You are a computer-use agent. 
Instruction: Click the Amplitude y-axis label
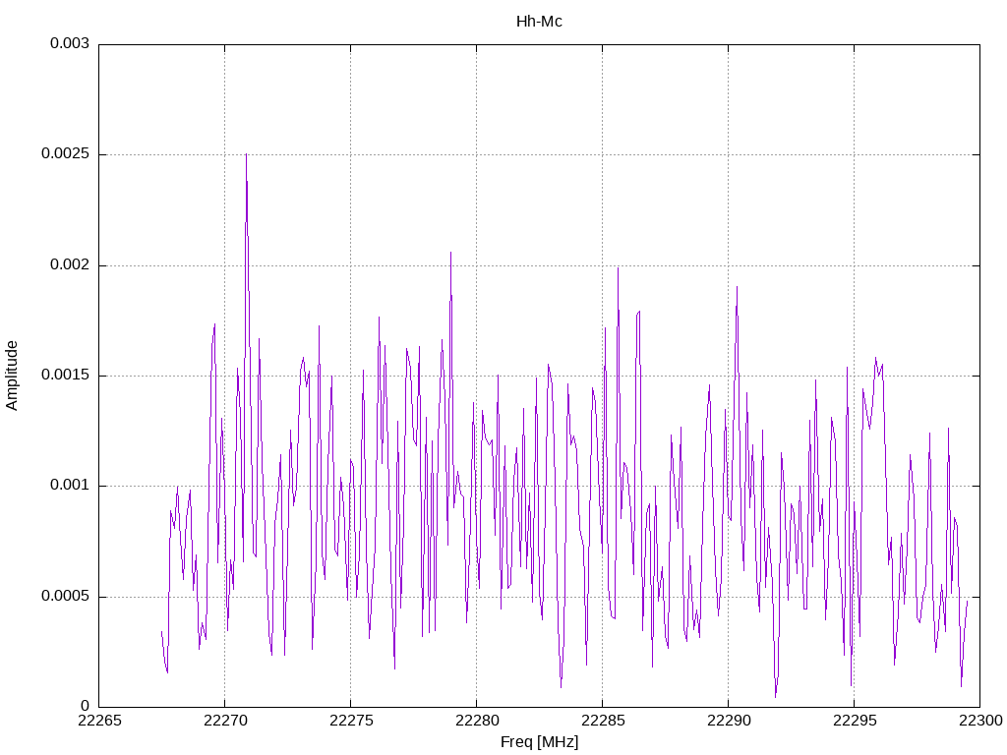point(12,376)
